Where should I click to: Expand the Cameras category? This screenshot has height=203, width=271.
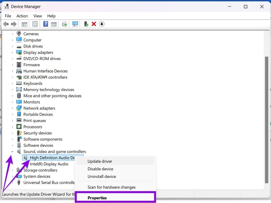(x=12, y=34)
